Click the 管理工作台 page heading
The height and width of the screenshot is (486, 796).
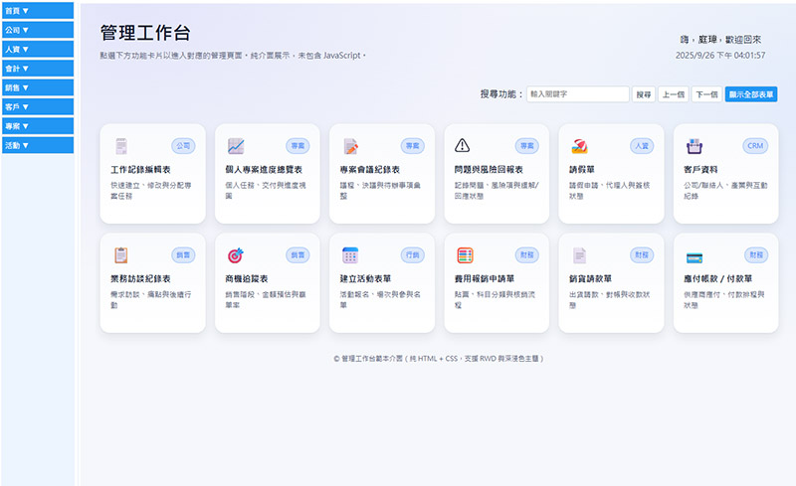(145, 33)
